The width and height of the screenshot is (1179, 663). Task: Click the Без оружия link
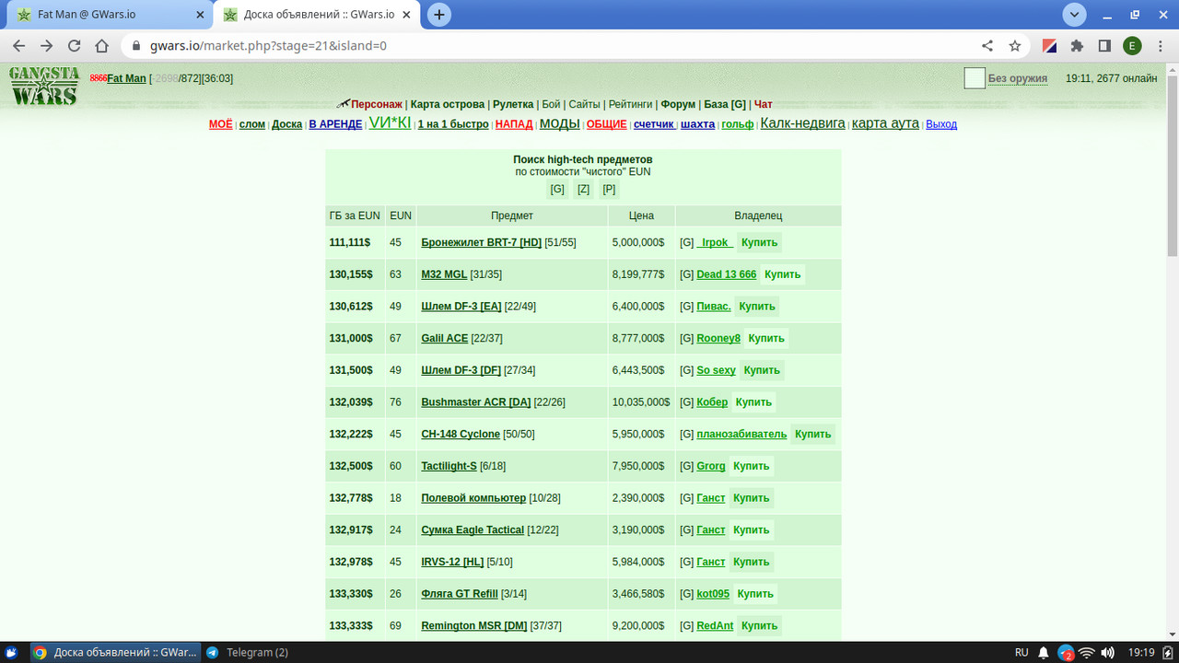[1018, 78]
